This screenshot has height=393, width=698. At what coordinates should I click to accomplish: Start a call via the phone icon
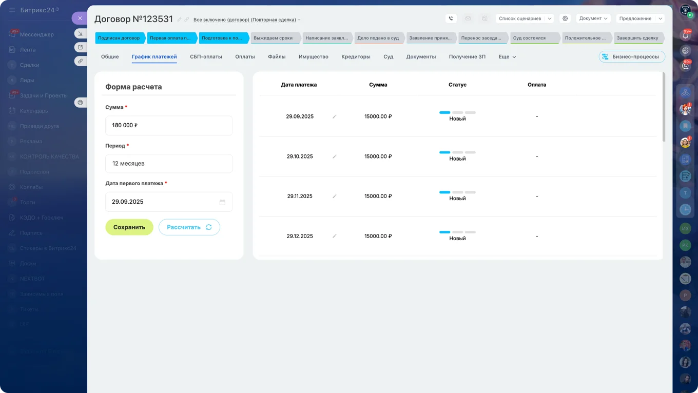coord(451,18)
